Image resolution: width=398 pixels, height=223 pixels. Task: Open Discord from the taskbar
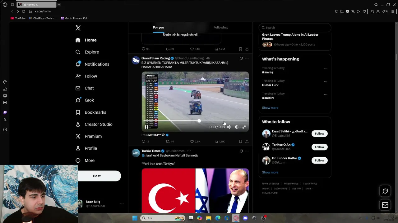(245, 218)
